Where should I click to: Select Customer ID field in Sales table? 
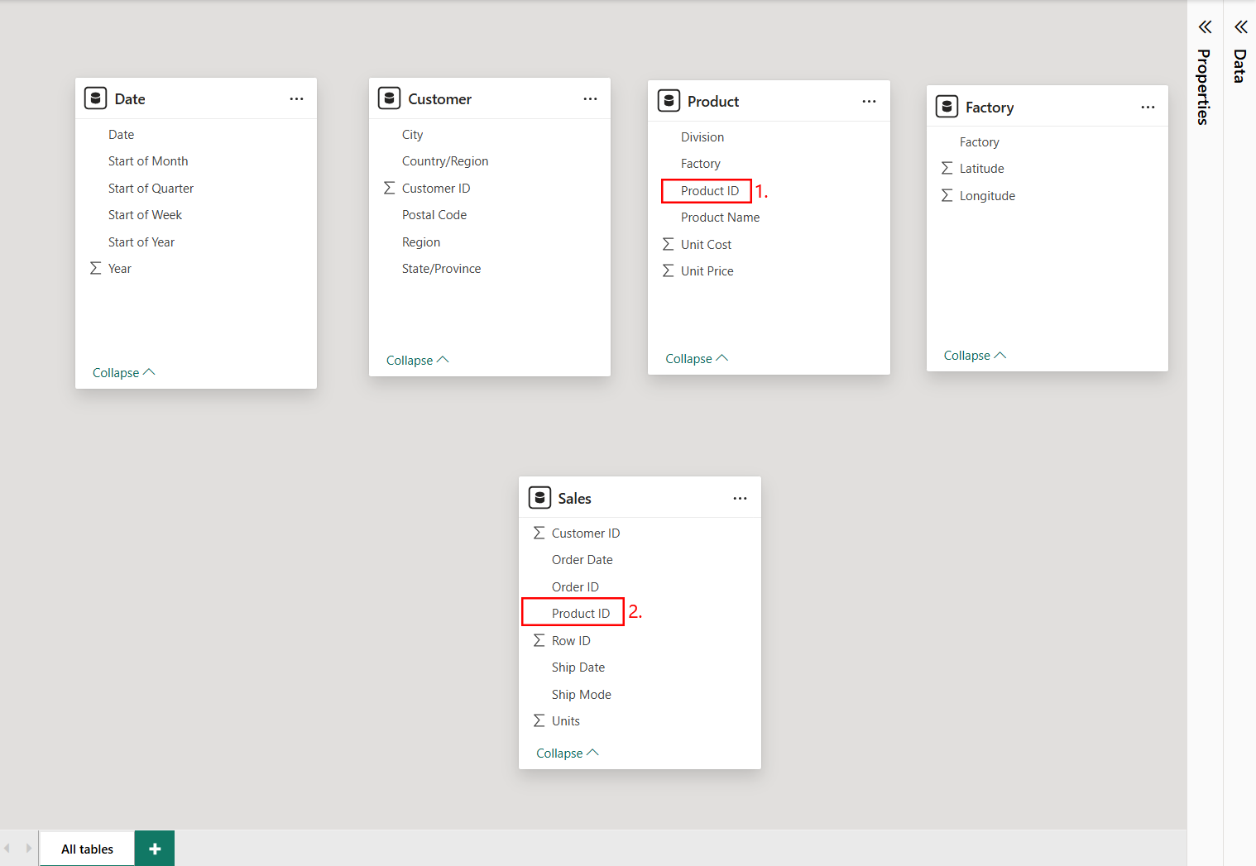point(586,533)
